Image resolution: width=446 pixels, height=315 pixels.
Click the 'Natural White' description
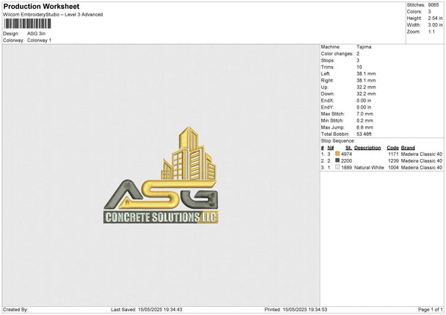click(369, 168)
